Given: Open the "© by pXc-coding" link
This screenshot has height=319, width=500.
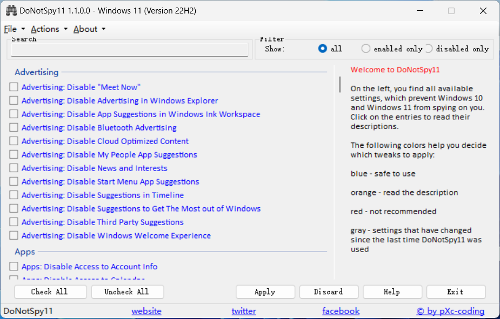Looking at the screenshot, I should (x=450, y=311).
